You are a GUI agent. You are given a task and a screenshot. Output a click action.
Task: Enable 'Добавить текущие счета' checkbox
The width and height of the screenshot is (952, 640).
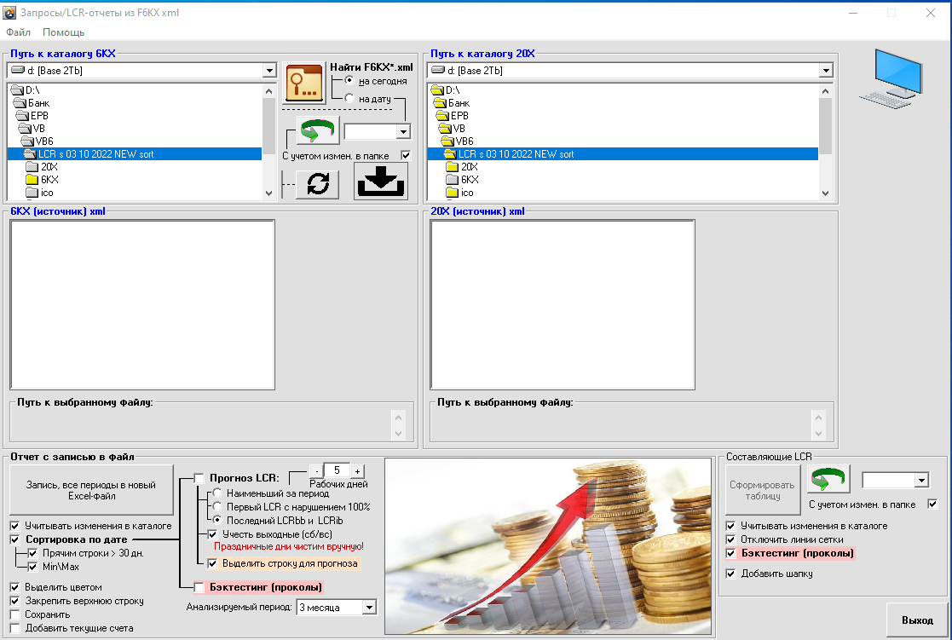[15, 628]
